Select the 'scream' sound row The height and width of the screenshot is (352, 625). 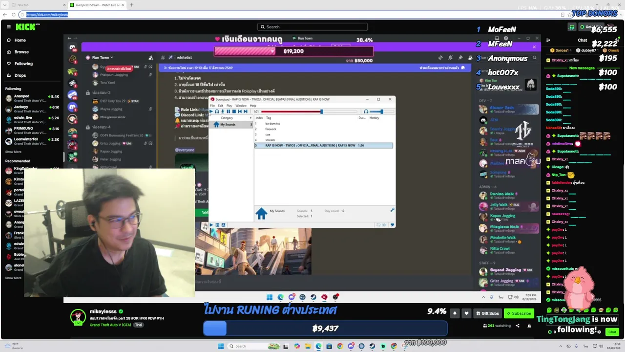tap(323, 140)
